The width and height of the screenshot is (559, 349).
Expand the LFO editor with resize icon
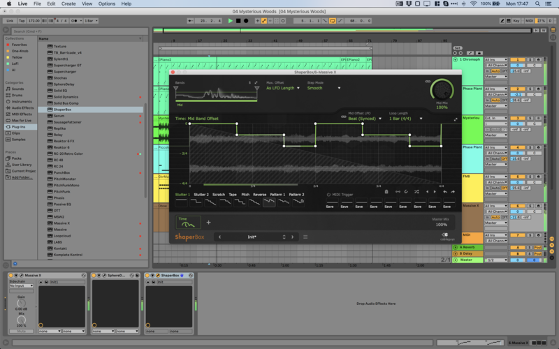(x=456, y=119)
